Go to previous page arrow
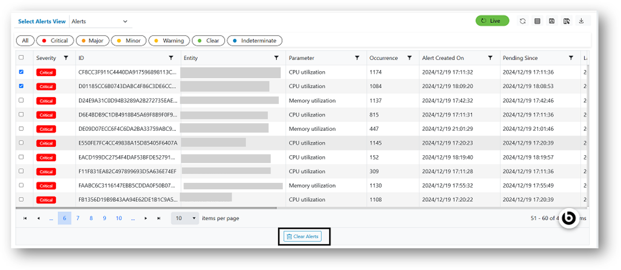The image size is (621, 270). [x=38, y=218]
